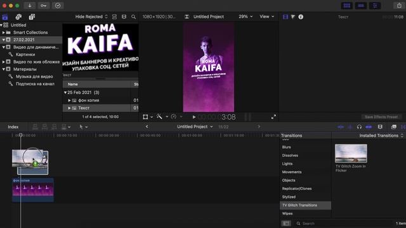Image resolution: width=406 pixels, height=228 pixels.
Task: Select the Текст clip row
Action: (x=100, y=108)
